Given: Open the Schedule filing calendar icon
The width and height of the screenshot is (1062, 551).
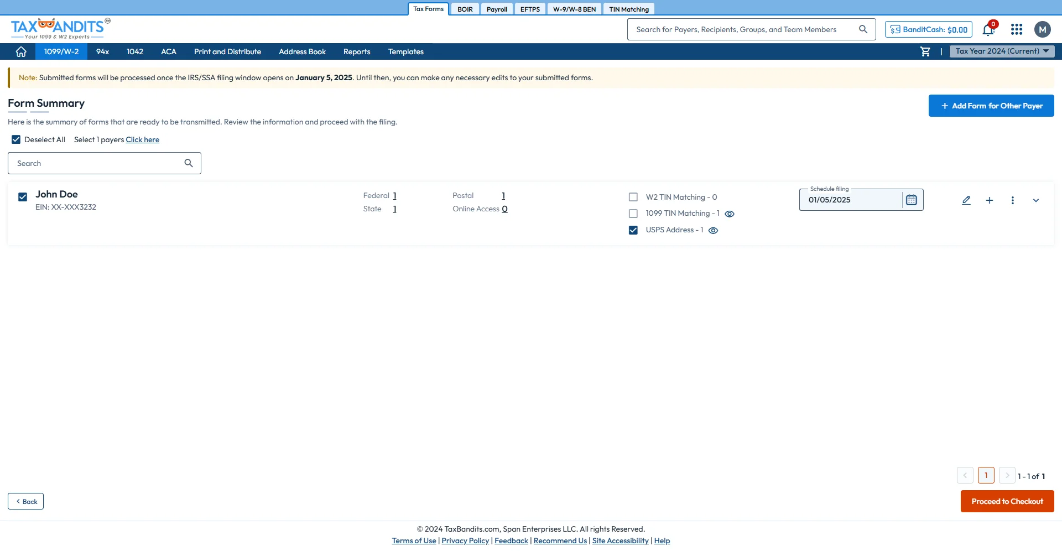Looking at the screenshot, I should [x=912, y=200].
